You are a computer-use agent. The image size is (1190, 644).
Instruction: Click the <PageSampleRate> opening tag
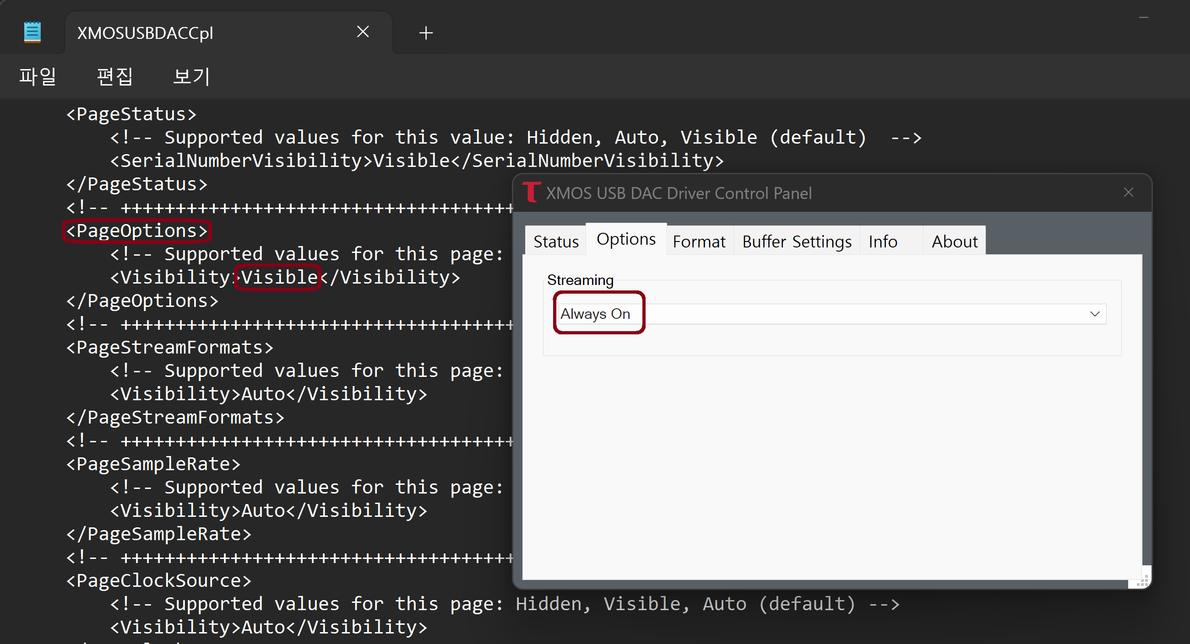153,464
